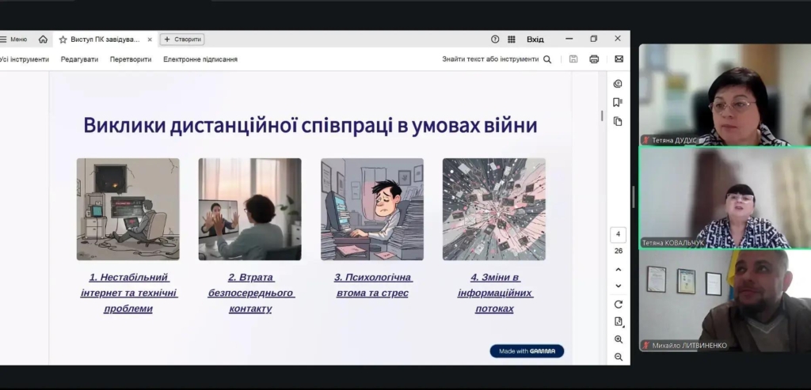Click the Створити button

(182, 39)
